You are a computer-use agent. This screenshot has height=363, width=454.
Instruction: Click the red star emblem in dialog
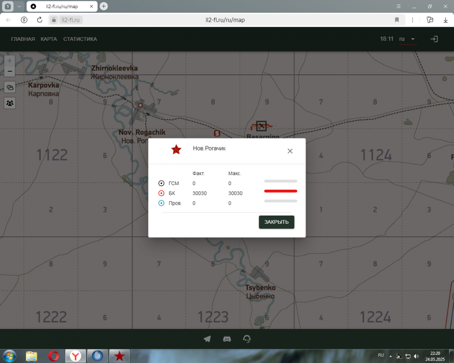click(176, 150)
